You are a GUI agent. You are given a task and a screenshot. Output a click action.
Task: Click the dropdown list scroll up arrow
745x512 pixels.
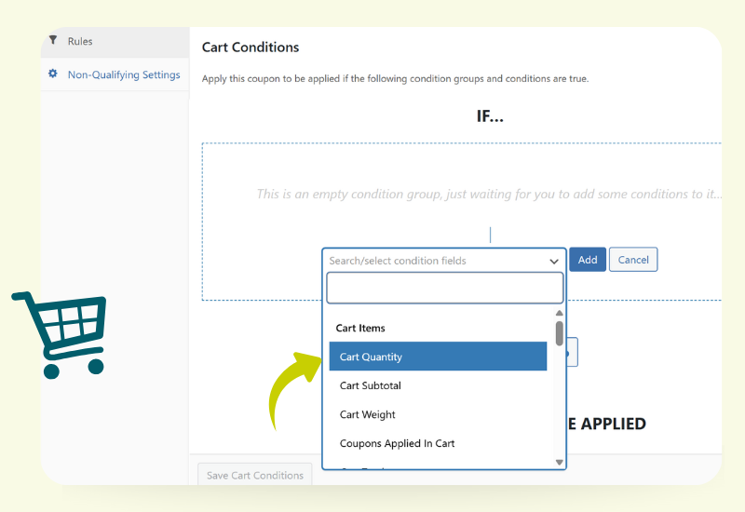coord(560,313)
